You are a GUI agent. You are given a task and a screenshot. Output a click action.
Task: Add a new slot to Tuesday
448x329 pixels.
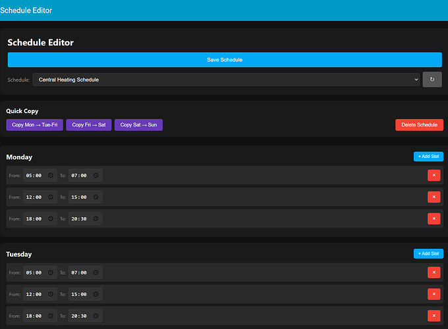pyautogui.click(x=428, y=254)
